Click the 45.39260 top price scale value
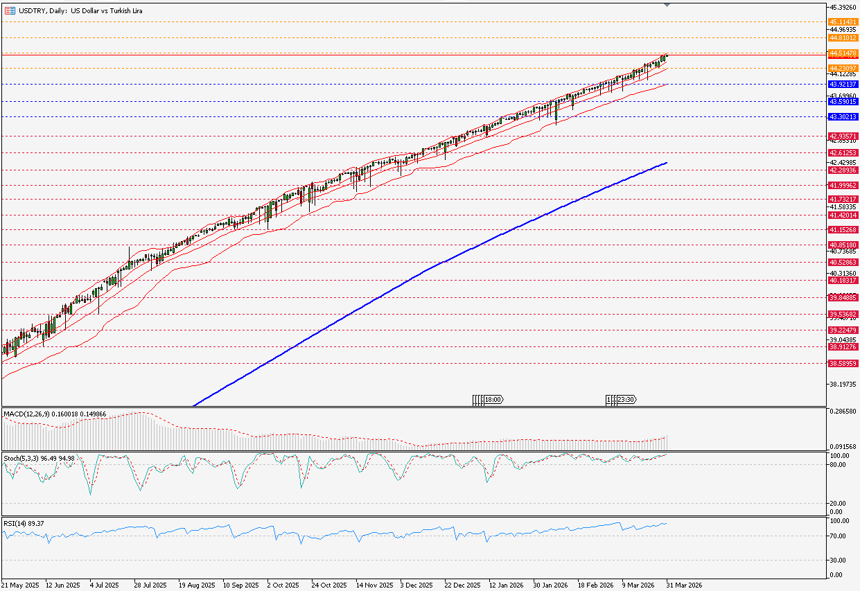This screenshot has height=591, width=860. pyautogui.click(x=843, y=8)
